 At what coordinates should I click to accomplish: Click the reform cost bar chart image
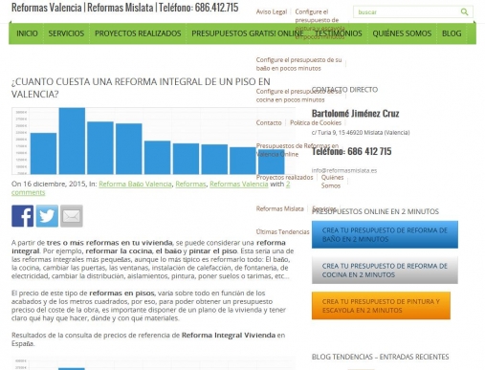pos(153,141)
